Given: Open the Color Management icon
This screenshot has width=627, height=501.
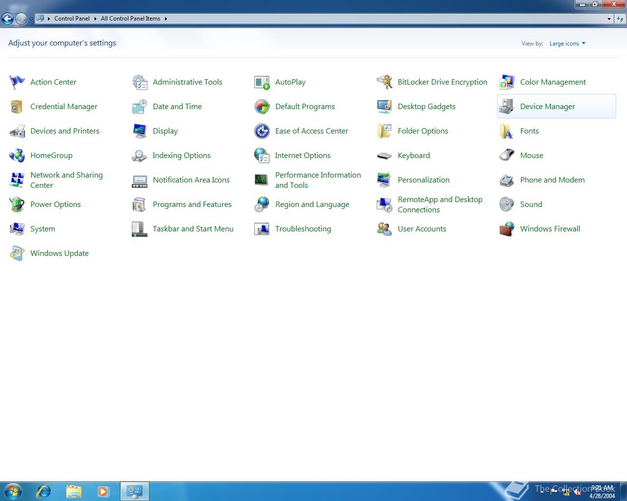Looking at the screenshot, I should coord(507,82).
